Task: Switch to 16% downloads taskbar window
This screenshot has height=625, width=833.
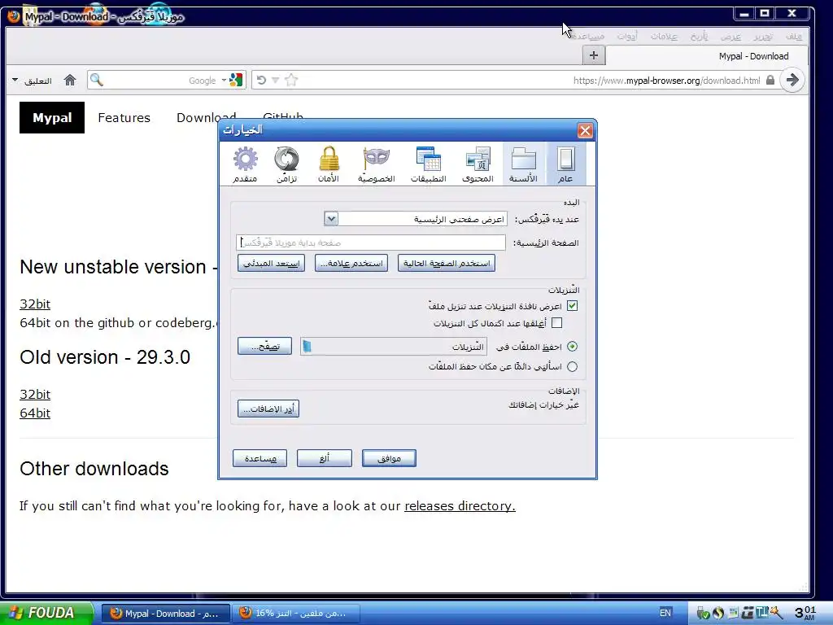Action: pos(298,613)
